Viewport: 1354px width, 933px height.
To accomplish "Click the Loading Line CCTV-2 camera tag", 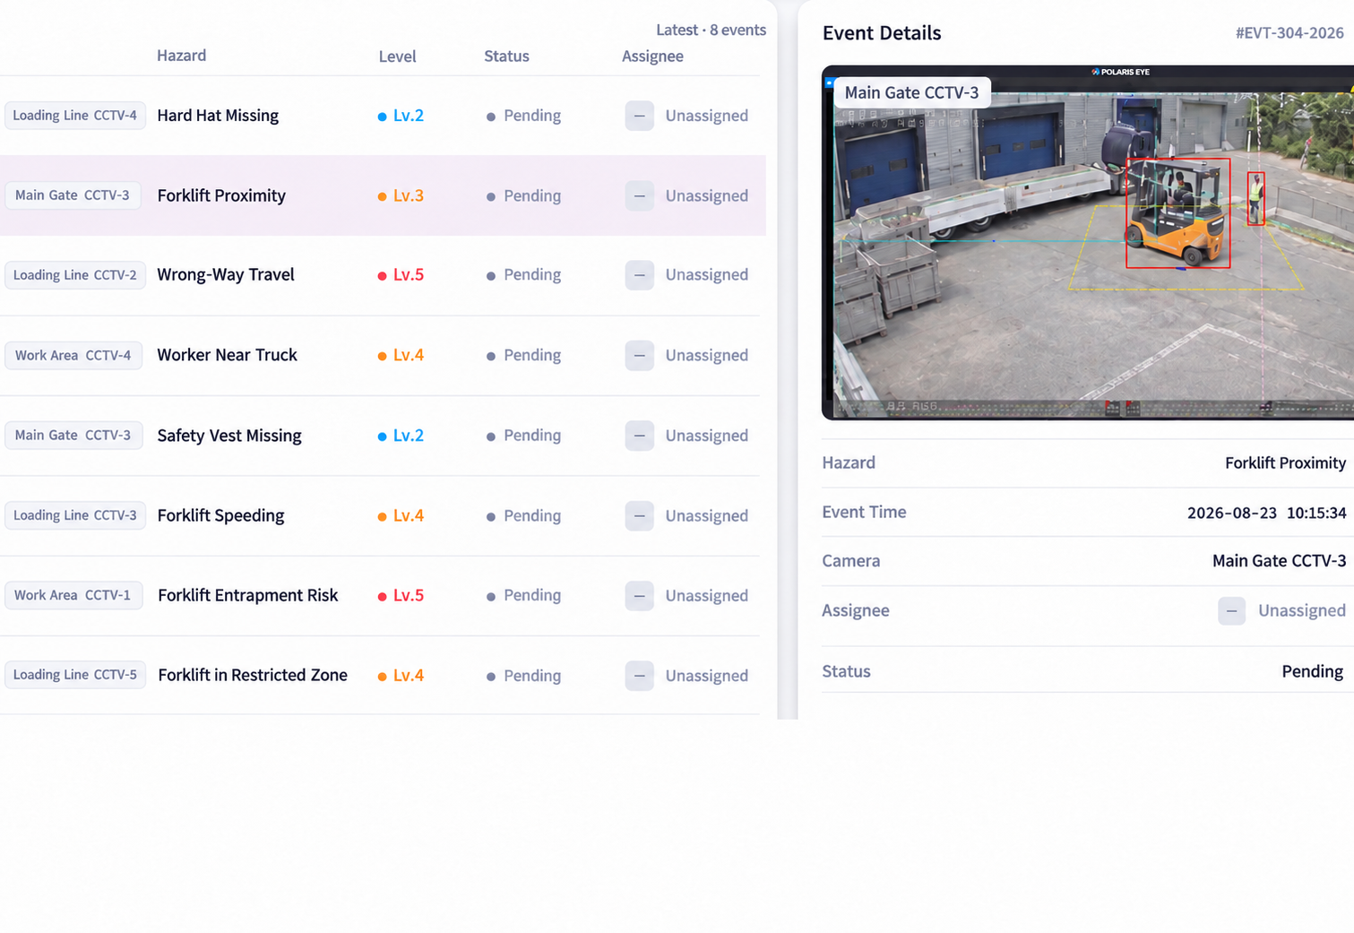I will pos(75,275).
